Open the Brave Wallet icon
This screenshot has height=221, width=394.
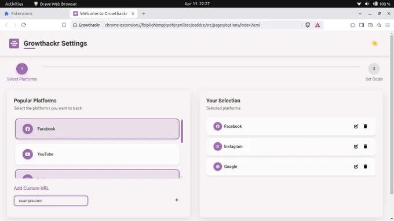[370, 25]
